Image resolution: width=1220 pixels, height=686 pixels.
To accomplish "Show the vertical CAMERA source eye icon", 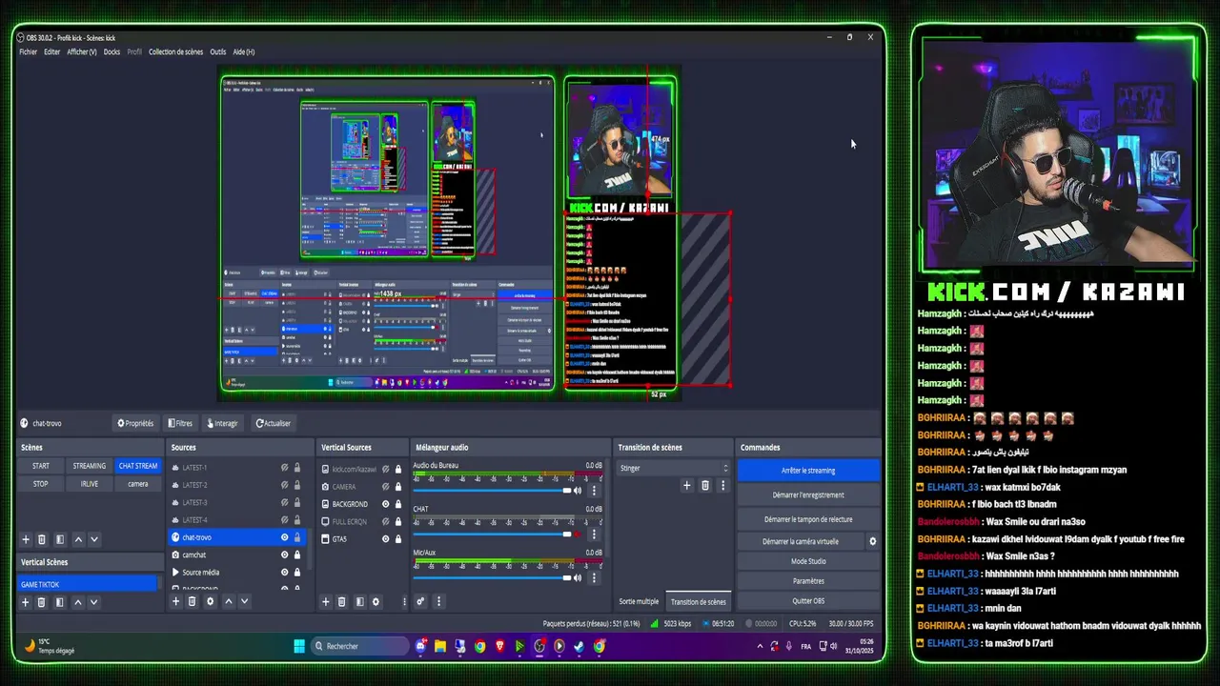I will click(386, 486).
